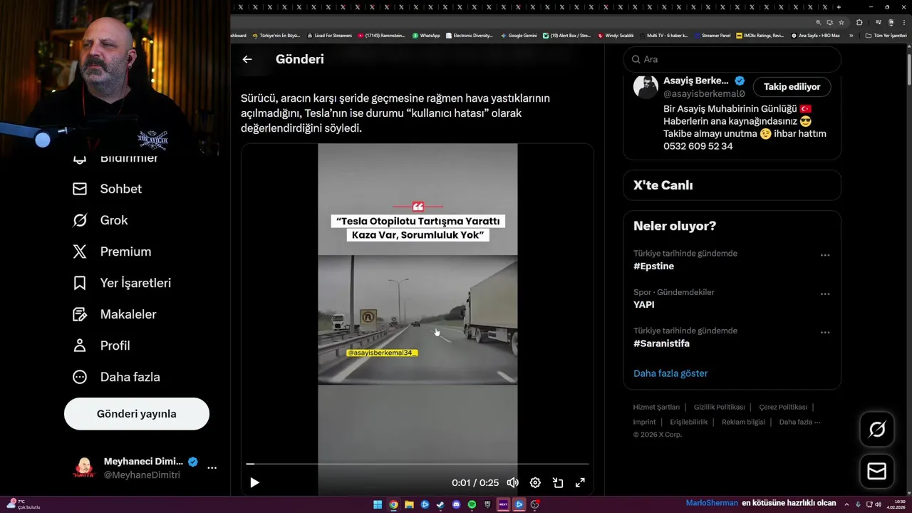Viewport: 912px width, 513px height.
Task: Open Google Gemini bookmark
Action: 519,35
